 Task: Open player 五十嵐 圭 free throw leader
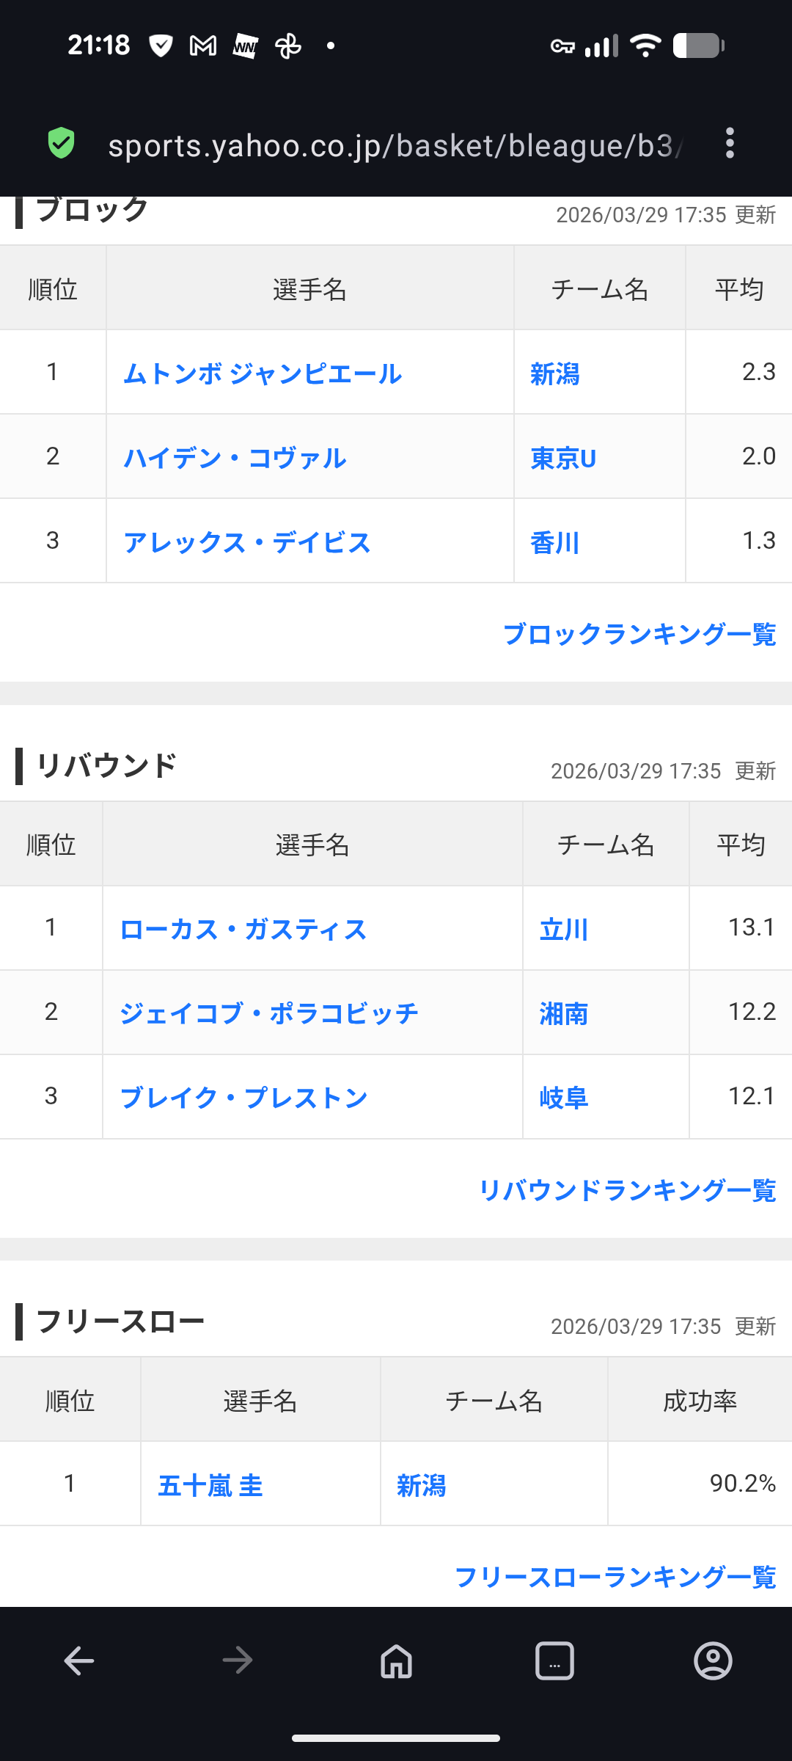[210, 1485]
